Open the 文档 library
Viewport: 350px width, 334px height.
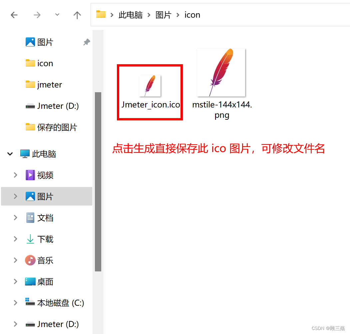tap(39, 218)
